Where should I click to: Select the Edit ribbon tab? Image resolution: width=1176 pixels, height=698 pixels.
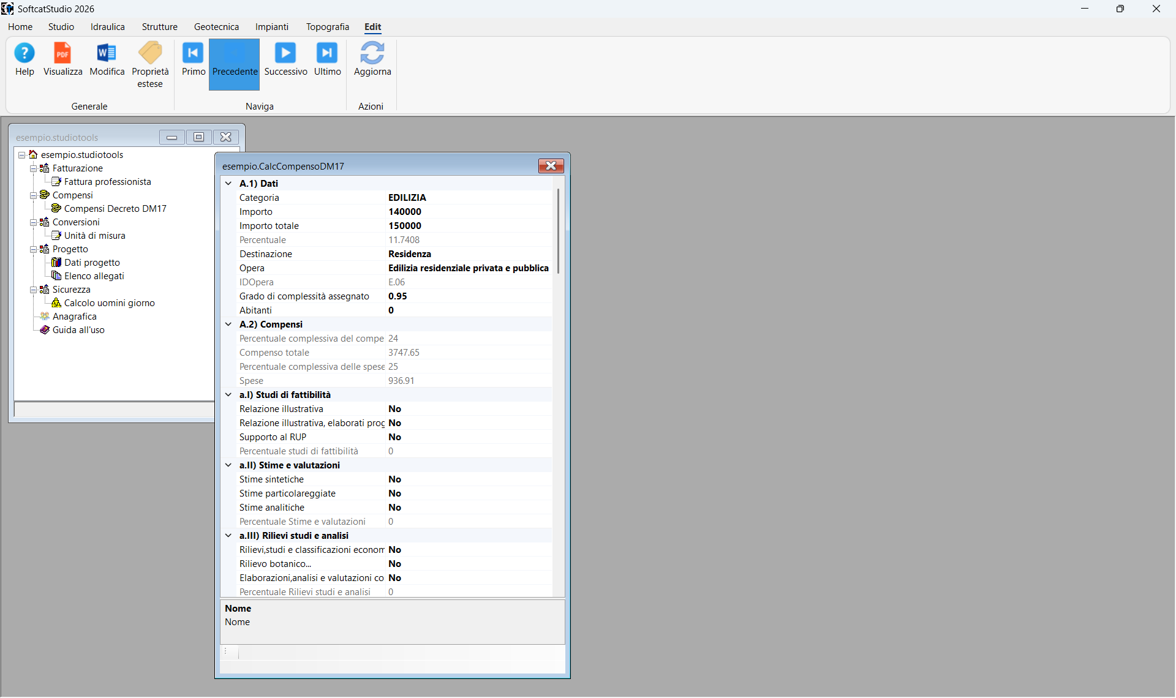pos(372,27)
